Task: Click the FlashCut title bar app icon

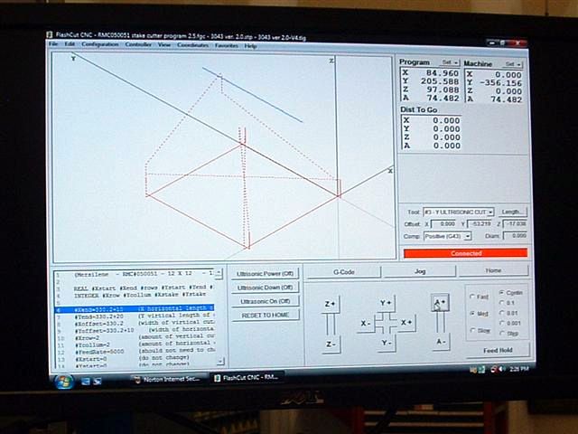Action: (50, 35)
